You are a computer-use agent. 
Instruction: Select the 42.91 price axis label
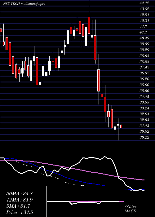coord(144,15)
